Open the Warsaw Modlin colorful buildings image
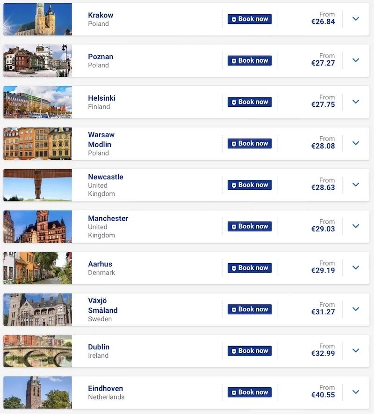This screenshot has height=414, width=374. [x=37, y=144]
